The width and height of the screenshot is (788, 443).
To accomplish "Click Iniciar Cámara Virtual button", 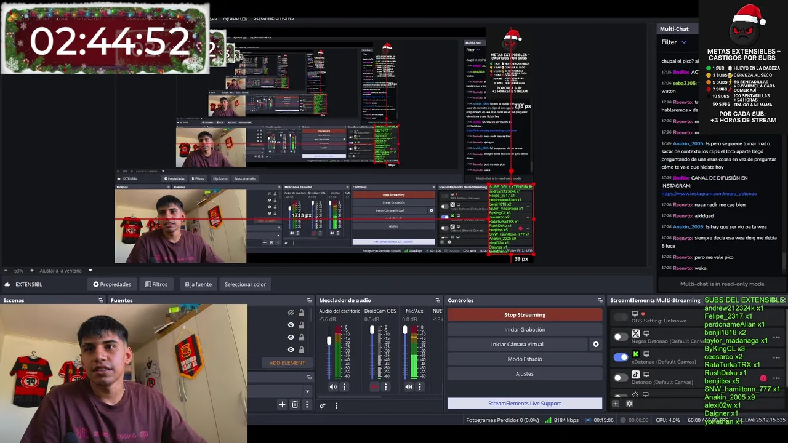I will 517,345.
